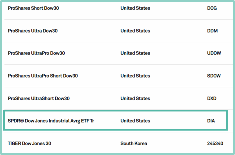Select the UDOW ticker symbol
The image size is (235, 155).
pyautogui.click(x=214, y=53)
